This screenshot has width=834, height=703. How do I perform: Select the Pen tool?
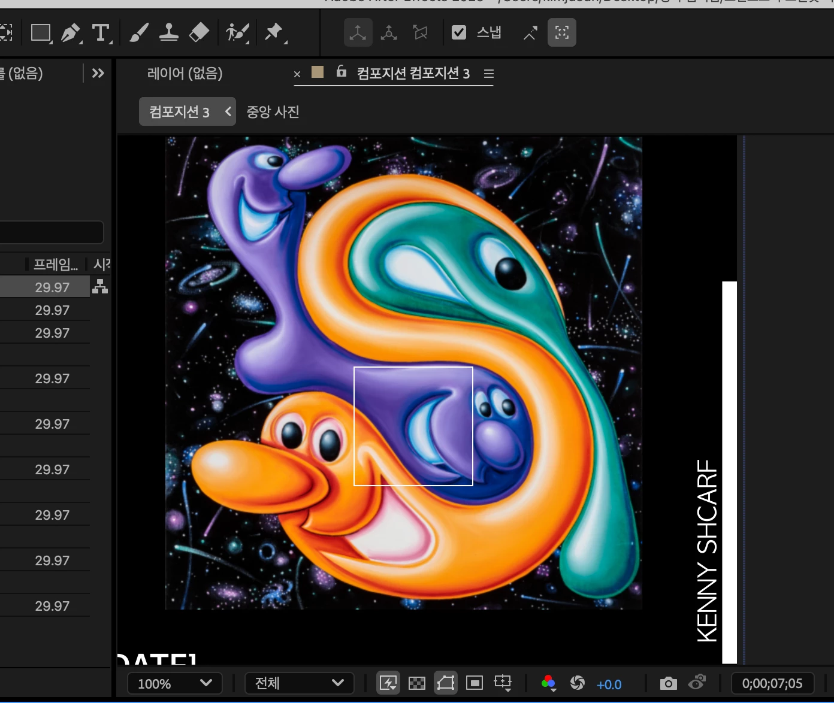(x=71, y=33)
